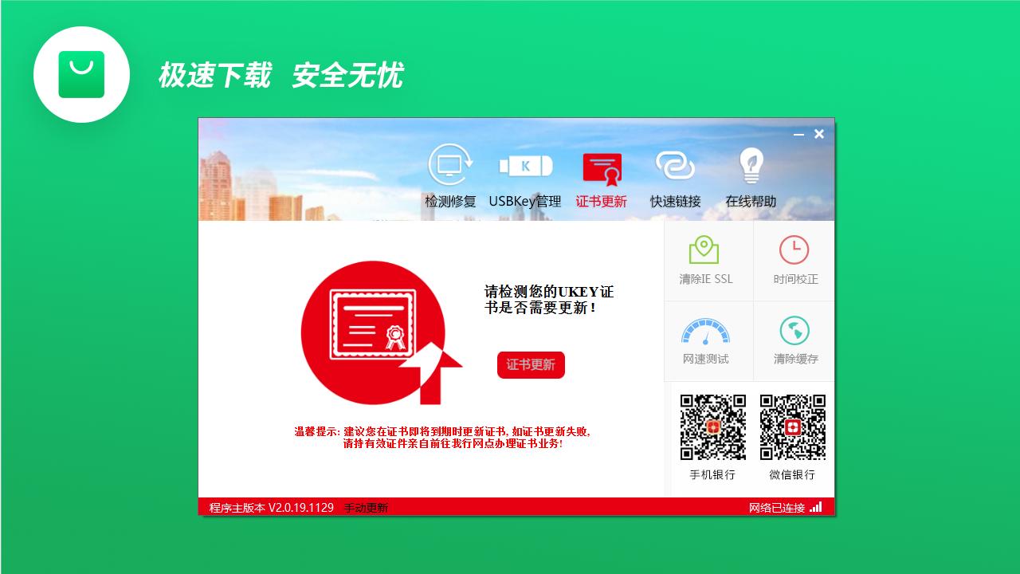
Task: Click the 手动更新 manual update link
Action: (364, 507)
